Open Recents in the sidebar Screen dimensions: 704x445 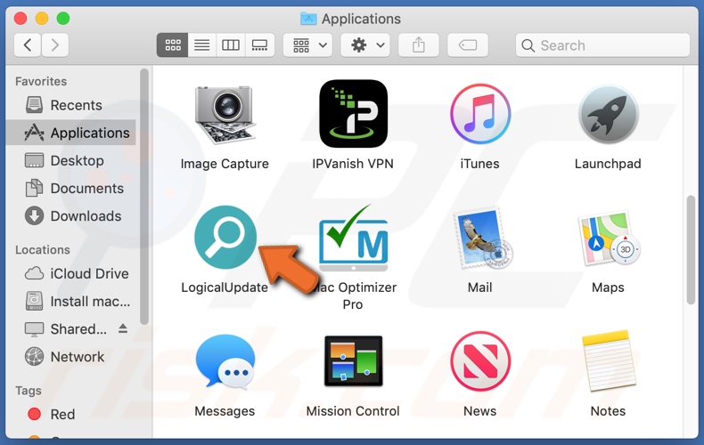pos(71,105)
